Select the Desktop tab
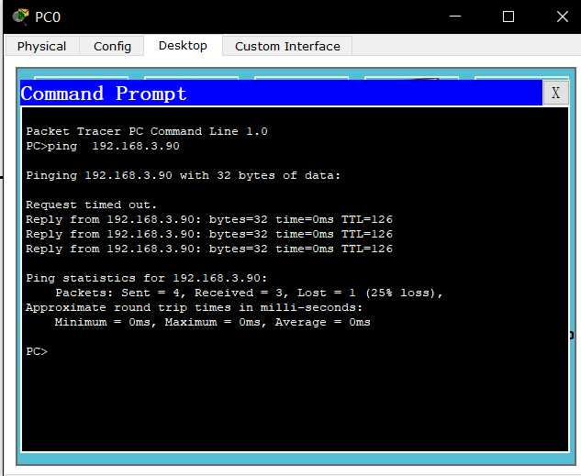Screen dimensions: 581x476 click(183, 46)
